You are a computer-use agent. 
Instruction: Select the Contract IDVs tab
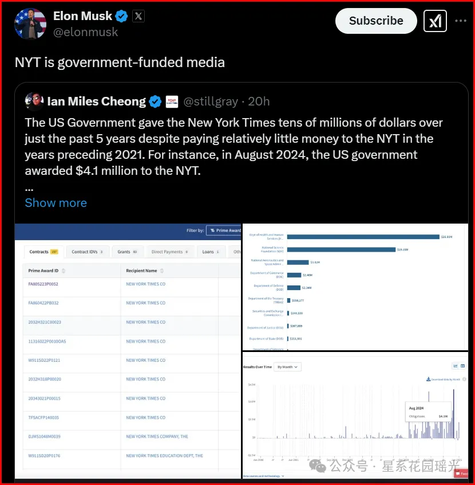(88, 252)
